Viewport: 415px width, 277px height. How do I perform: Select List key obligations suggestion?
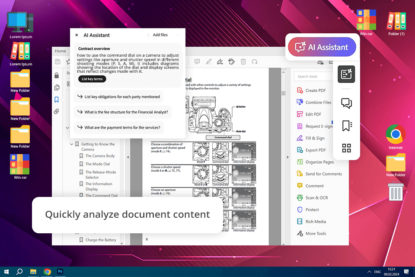click(118, 97)
